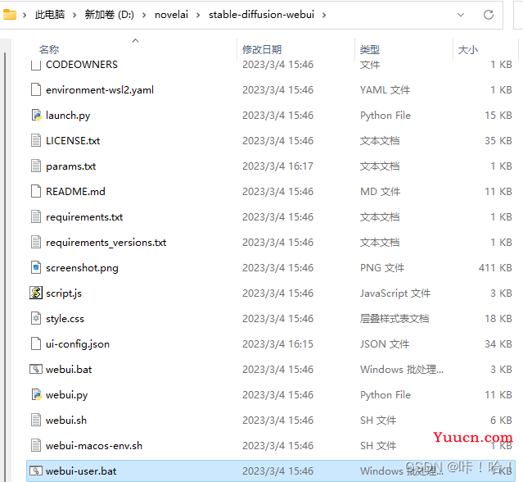Select the file name README.md
The image size is (523, 482).
(x=75, y=191)
